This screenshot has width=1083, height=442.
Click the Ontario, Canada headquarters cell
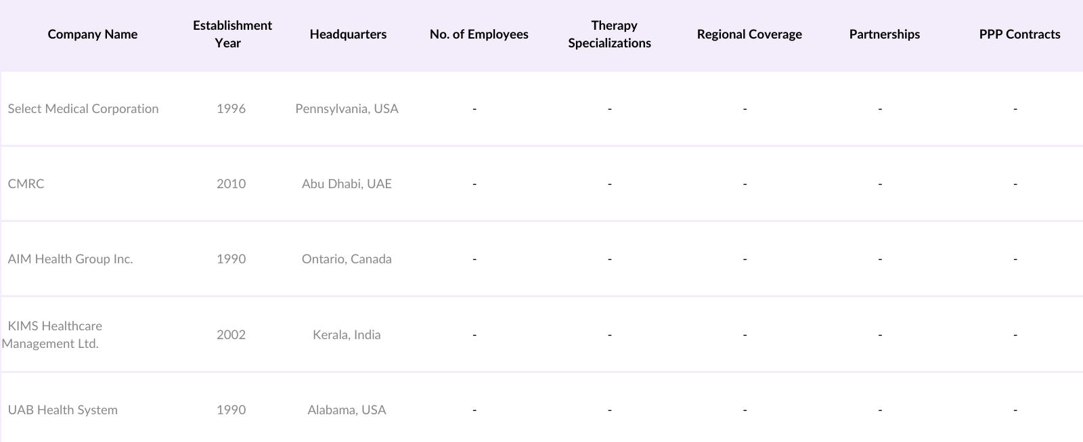coord(347,259)
